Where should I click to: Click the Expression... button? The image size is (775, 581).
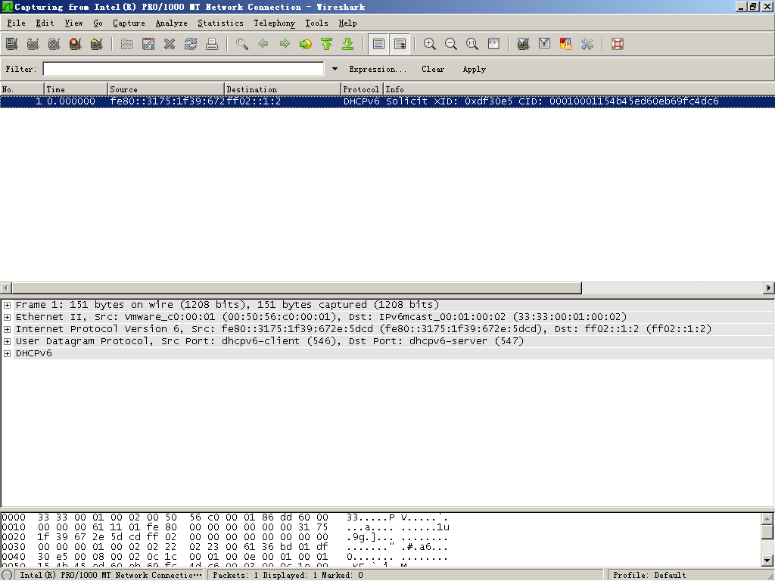378,69
